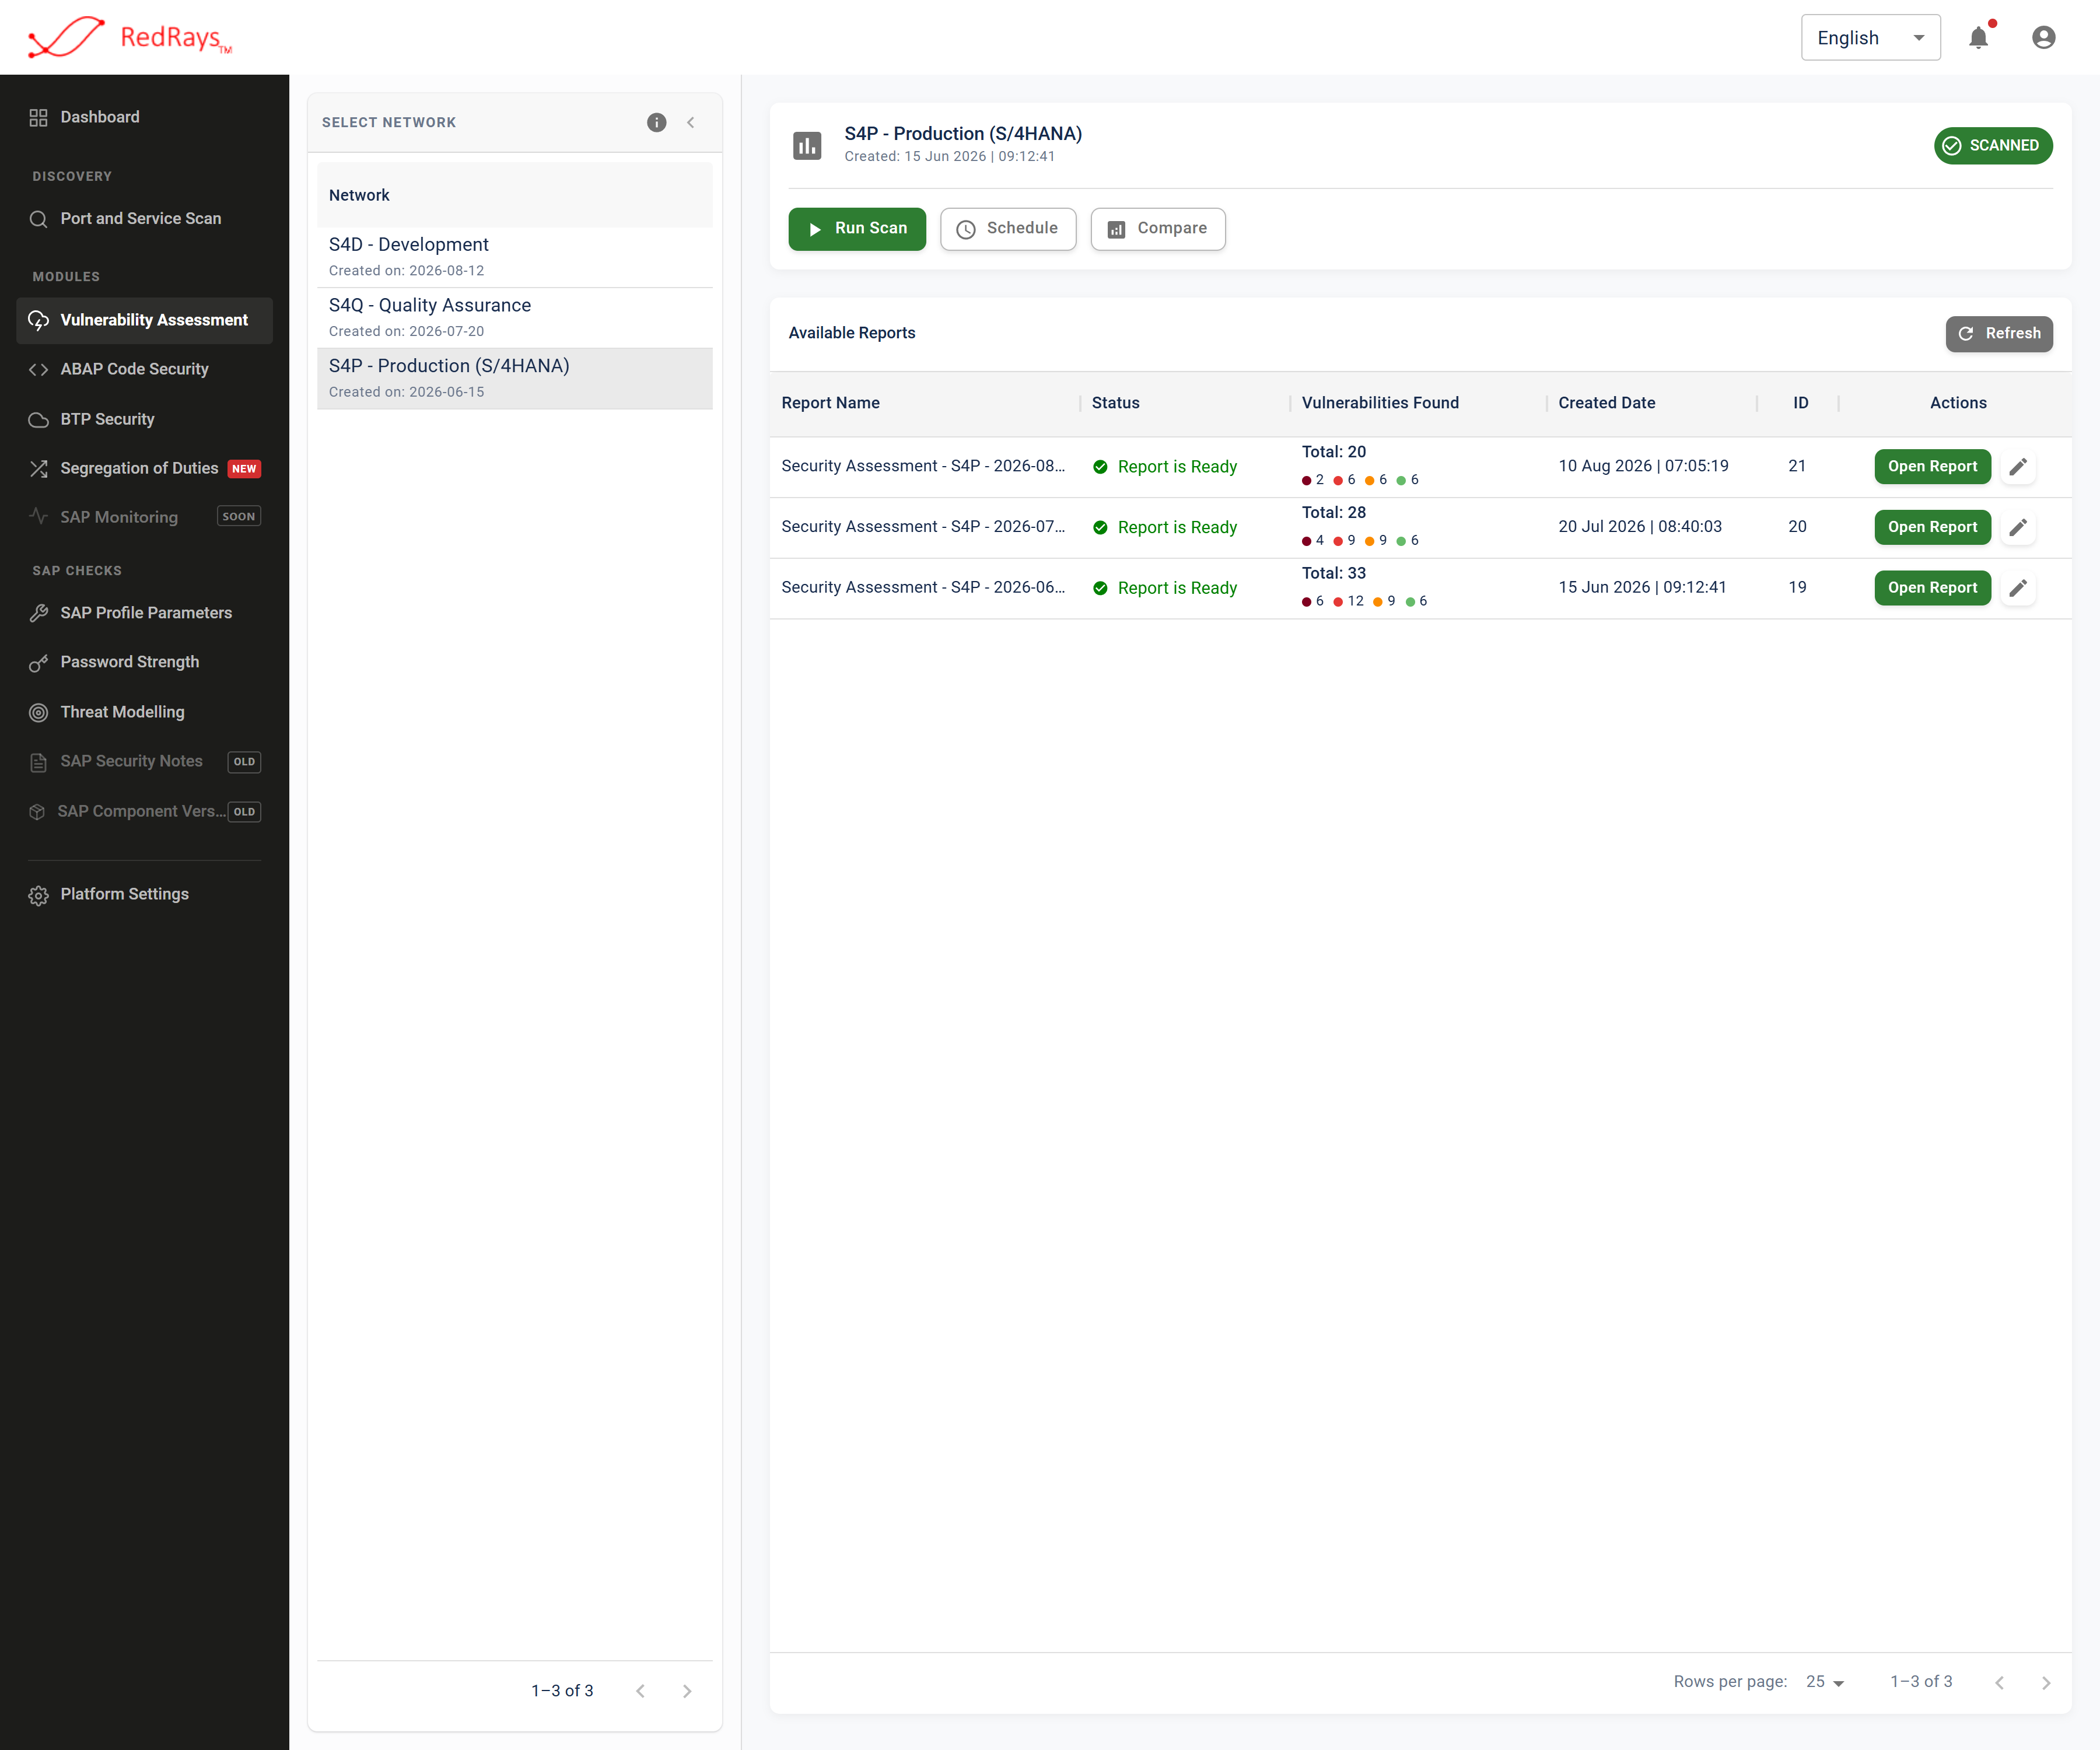The image size is (2100, 1750).
Task: Open the notifications bell
Action: point(1978,37)
